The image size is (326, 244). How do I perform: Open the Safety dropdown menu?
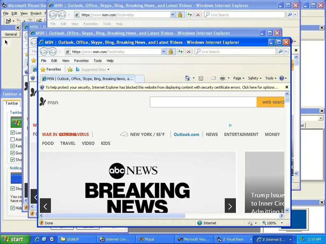(254, 78)
